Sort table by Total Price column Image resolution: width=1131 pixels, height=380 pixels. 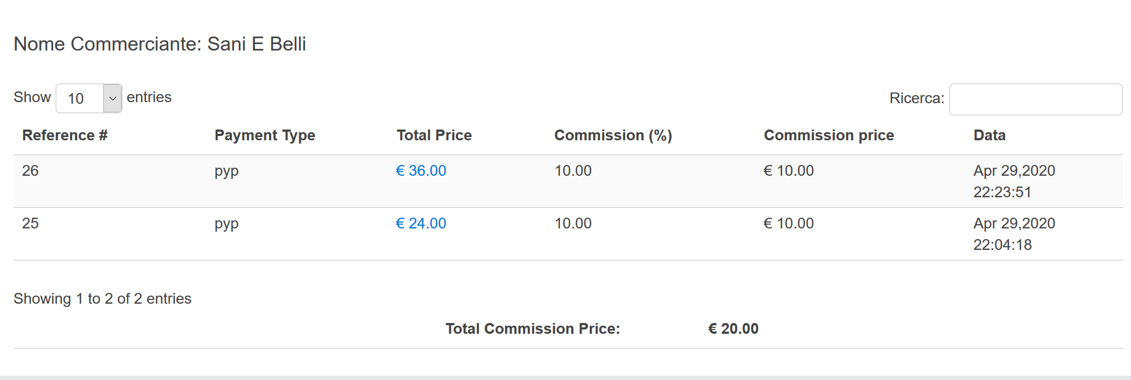(434, 135)
